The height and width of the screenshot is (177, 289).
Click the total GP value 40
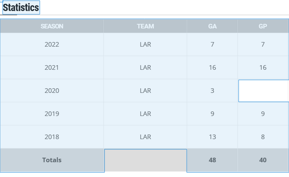coord(263,160)
